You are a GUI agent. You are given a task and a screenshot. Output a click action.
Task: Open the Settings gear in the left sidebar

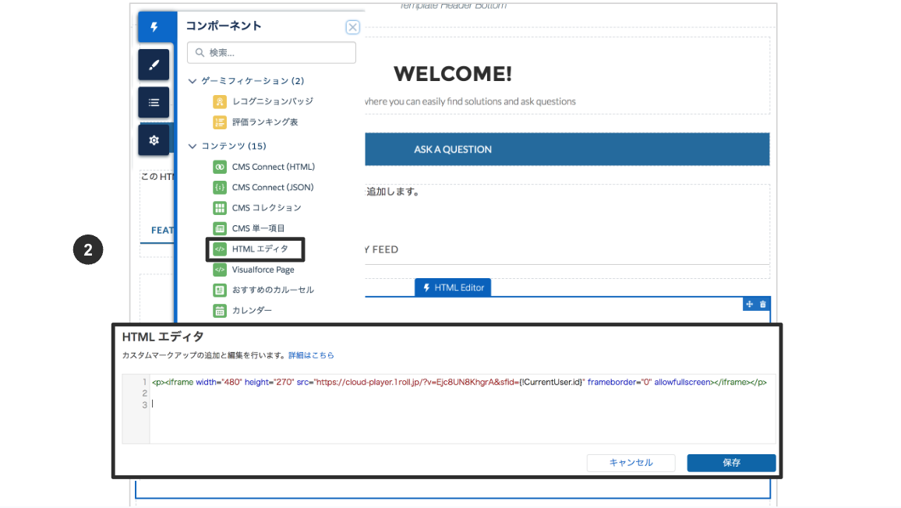pyautogui.click(x=154, y=139)
